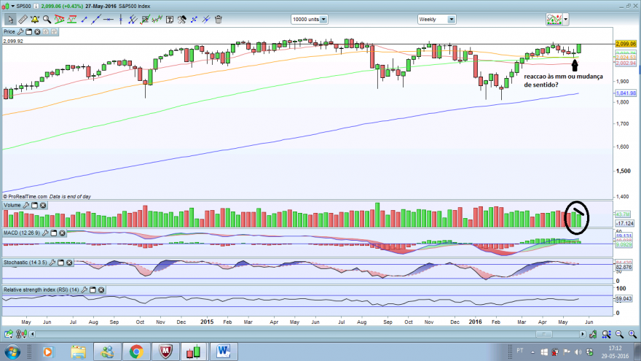Screen dimensions: 641x361
Task: Click the horizontal chart scrollbar thumb
Action: pyautogui.click(x=543, y=335)
